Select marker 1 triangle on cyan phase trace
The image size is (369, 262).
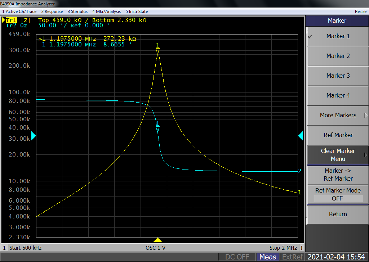tap(157, 128)
